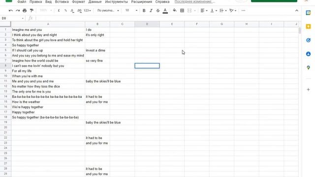Open the text color picker
The height and width of the screenshot is (177, 315).
point(165,10)
